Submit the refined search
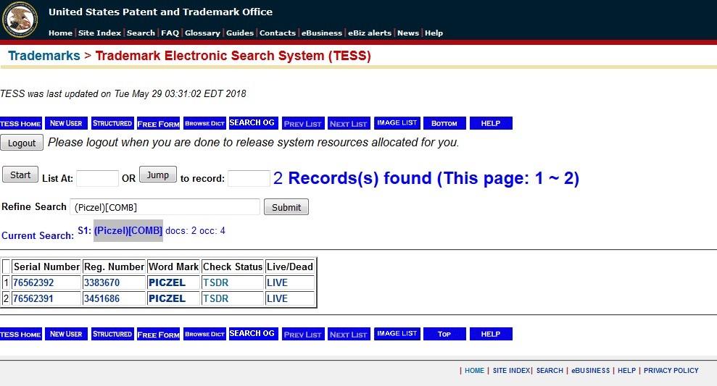The height and width of the screenshot is (386, 717). pos(286,207)
